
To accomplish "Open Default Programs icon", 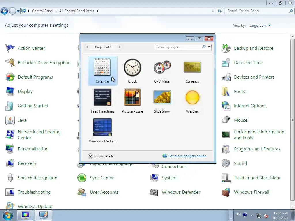I will (x=10, y=77).
